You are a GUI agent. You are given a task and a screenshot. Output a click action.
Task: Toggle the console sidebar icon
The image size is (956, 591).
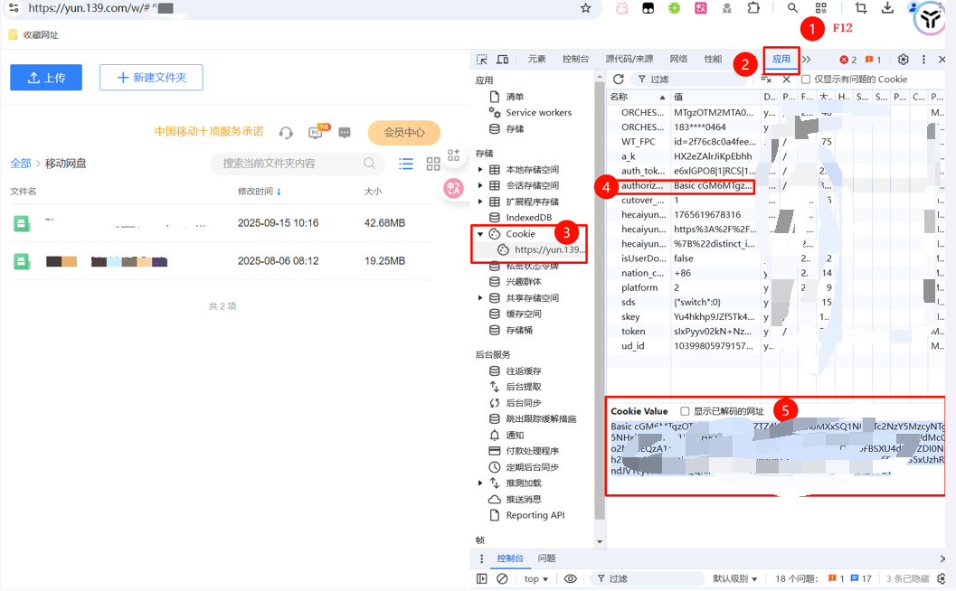(x=482, y=579)
